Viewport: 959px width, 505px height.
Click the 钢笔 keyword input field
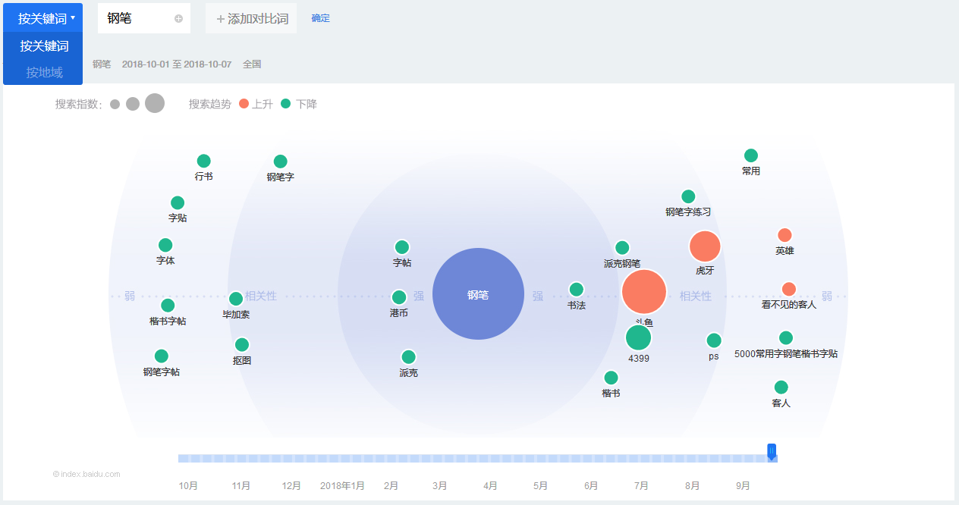pyautogui.click(x=137, y=19)
